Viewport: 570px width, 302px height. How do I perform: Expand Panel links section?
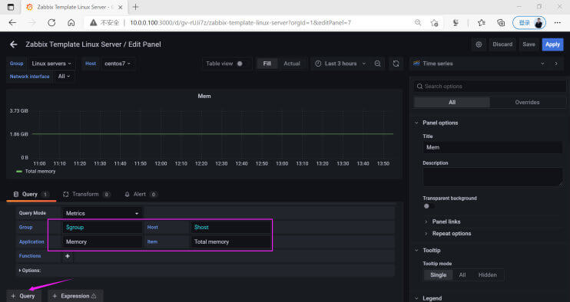(446, 222)
